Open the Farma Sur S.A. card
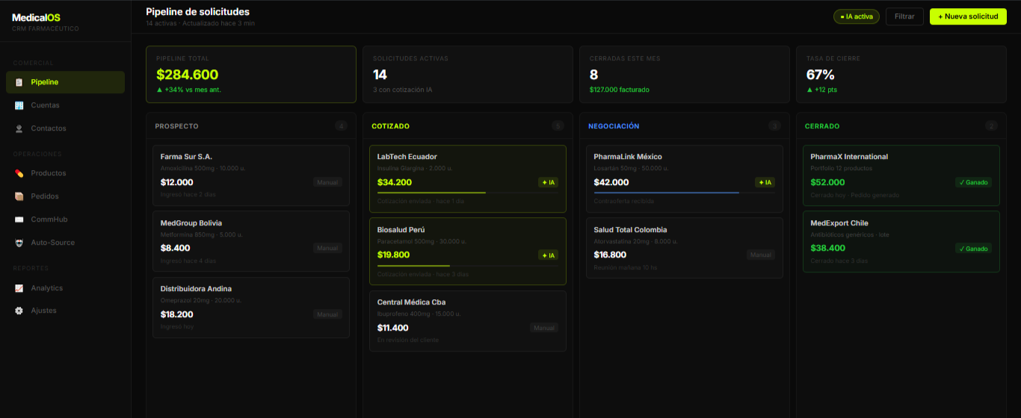 251,175
